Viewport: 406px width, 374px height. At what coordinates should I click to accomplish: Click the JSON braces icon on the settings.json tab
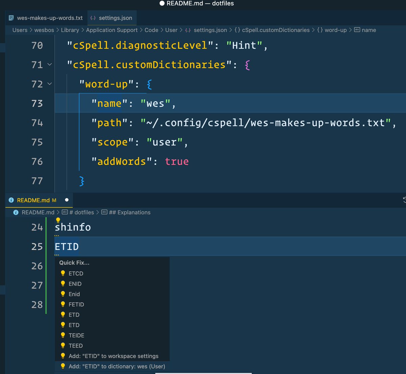pos(93,18)
